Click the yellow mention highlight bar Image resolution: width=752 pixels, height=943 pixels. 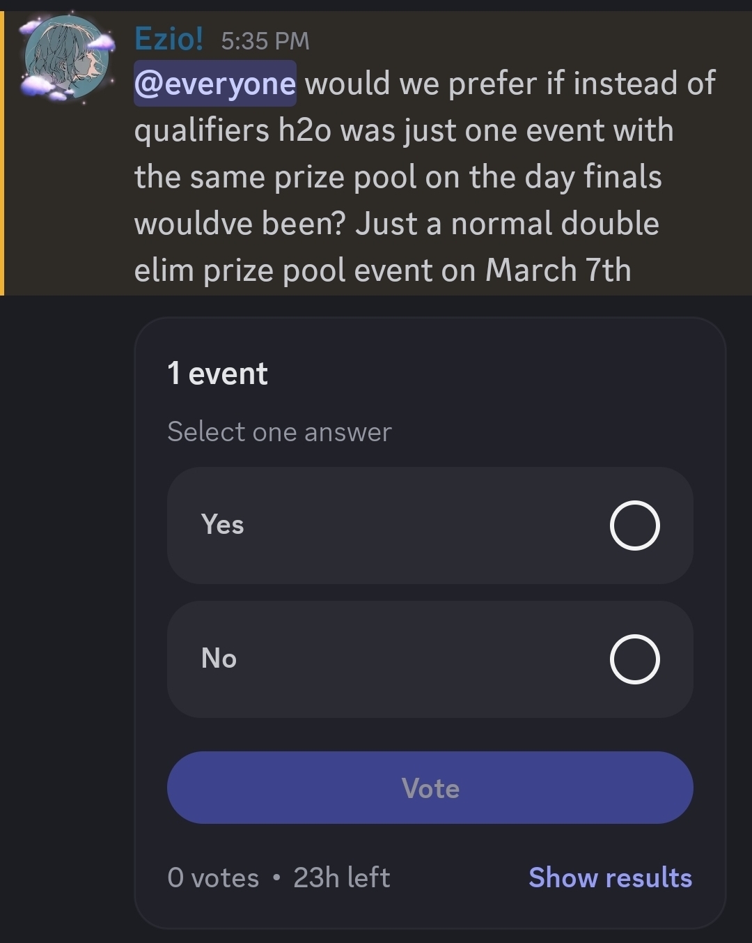[x=2, y=153]
